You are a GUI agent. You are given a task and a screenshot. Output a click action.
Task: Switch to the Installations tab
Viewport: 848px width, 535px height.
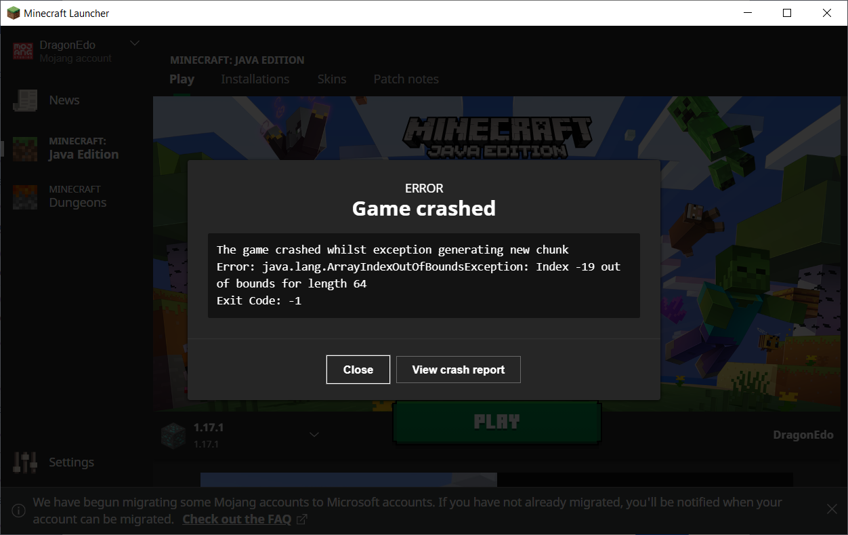(255, 79)
